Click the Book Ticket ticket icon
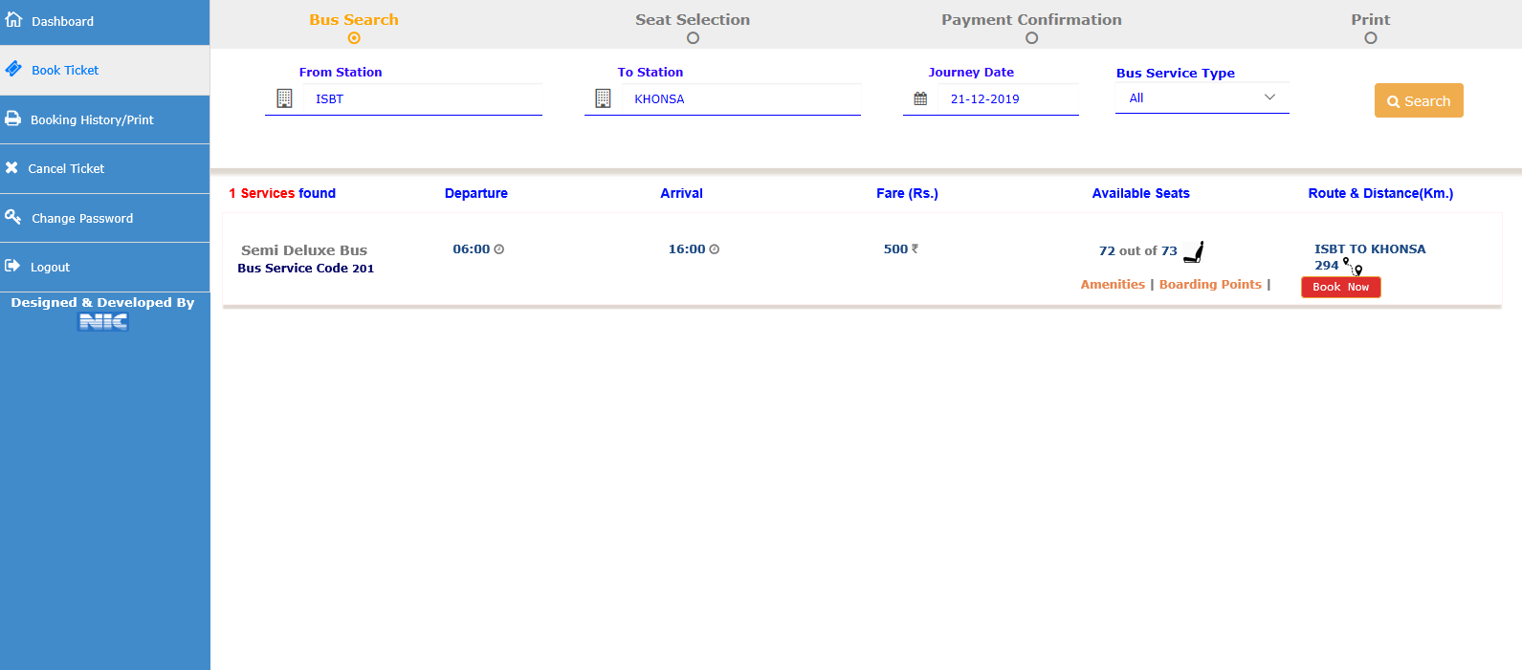 coord(13,69)
